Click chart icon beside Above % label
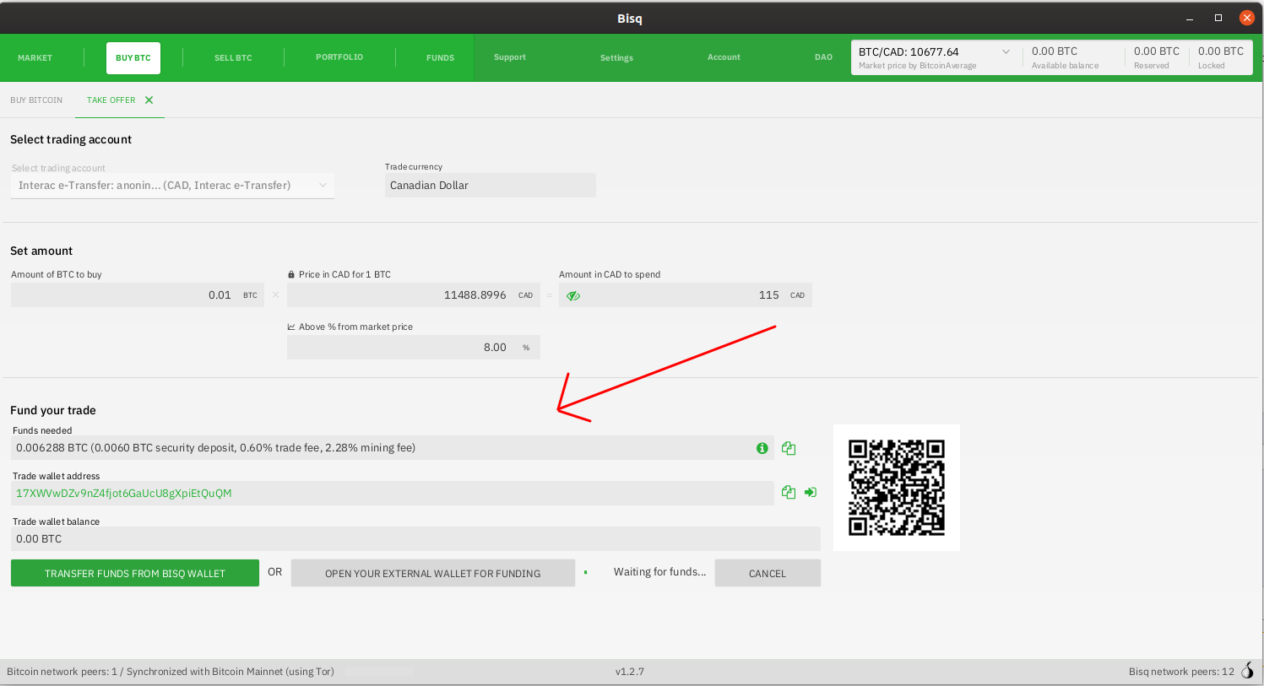Screen dimensions: 1264x686 tap(291, 327)
